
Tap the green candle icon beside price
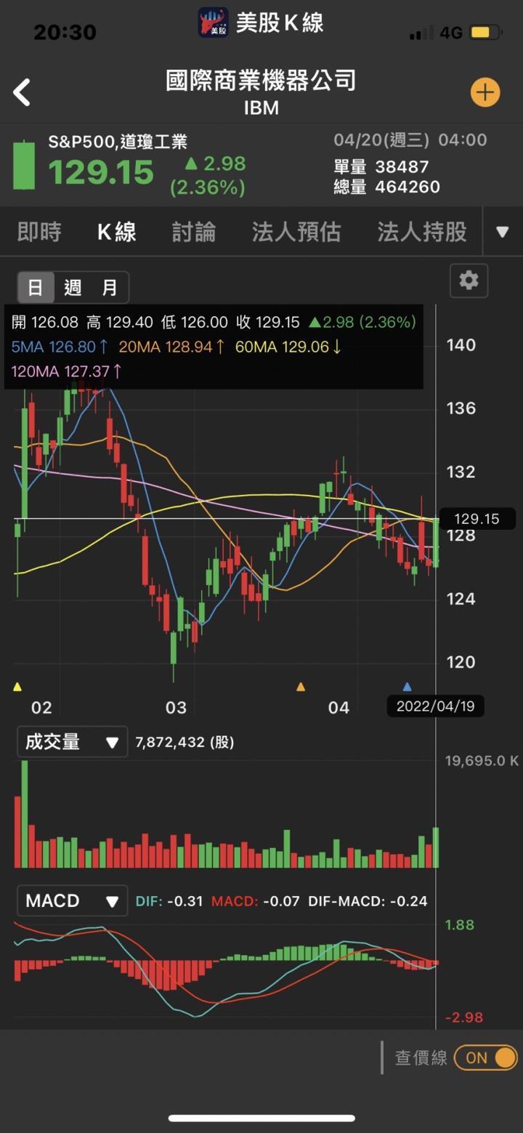[24, 165]
